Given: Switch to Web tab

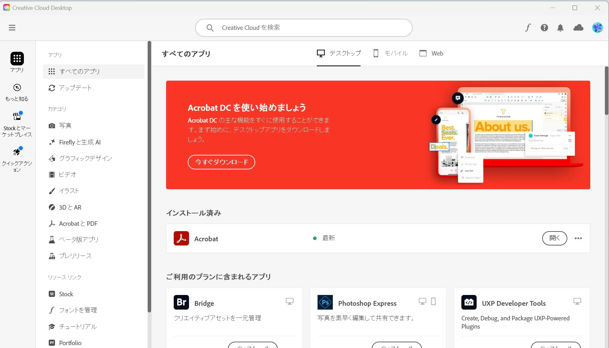Looking at the screenshot, I should pos(431,53).
